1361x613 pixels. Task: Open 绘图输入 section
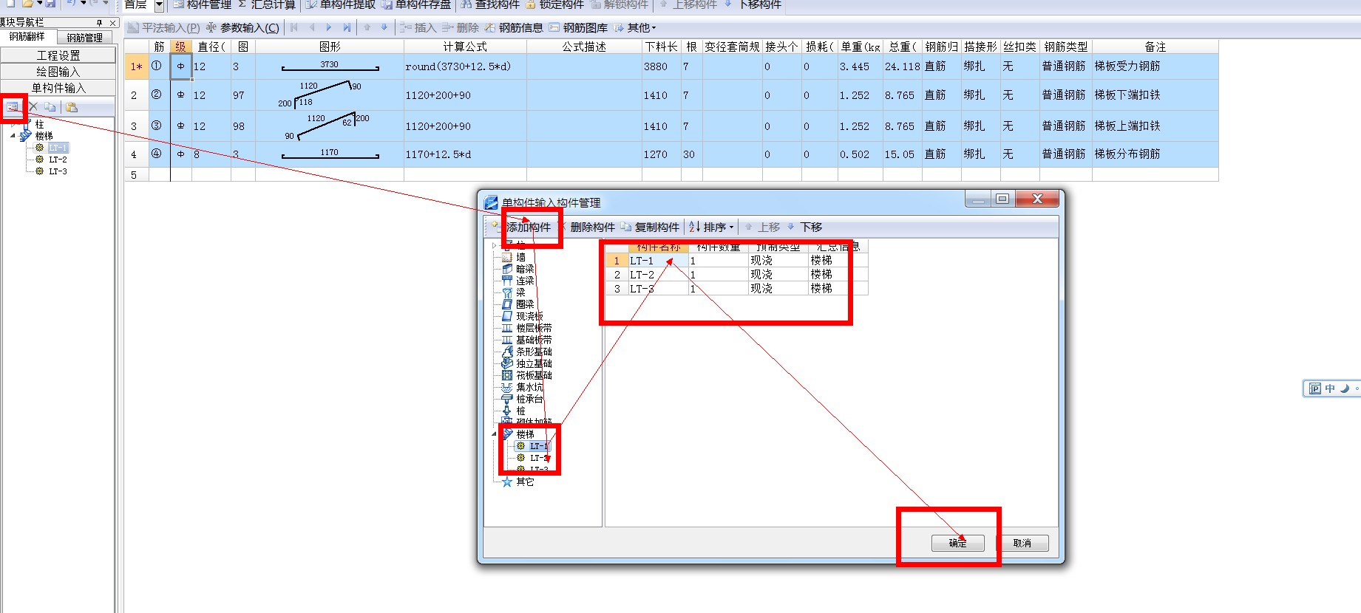58,72
